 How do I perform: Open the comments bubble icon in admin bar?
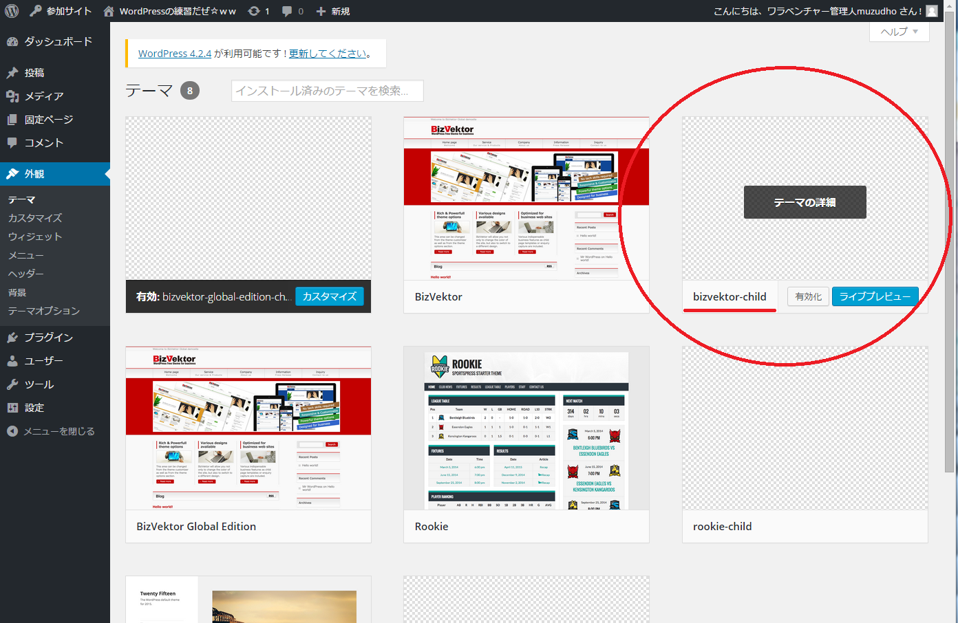[x=287, y=11]
